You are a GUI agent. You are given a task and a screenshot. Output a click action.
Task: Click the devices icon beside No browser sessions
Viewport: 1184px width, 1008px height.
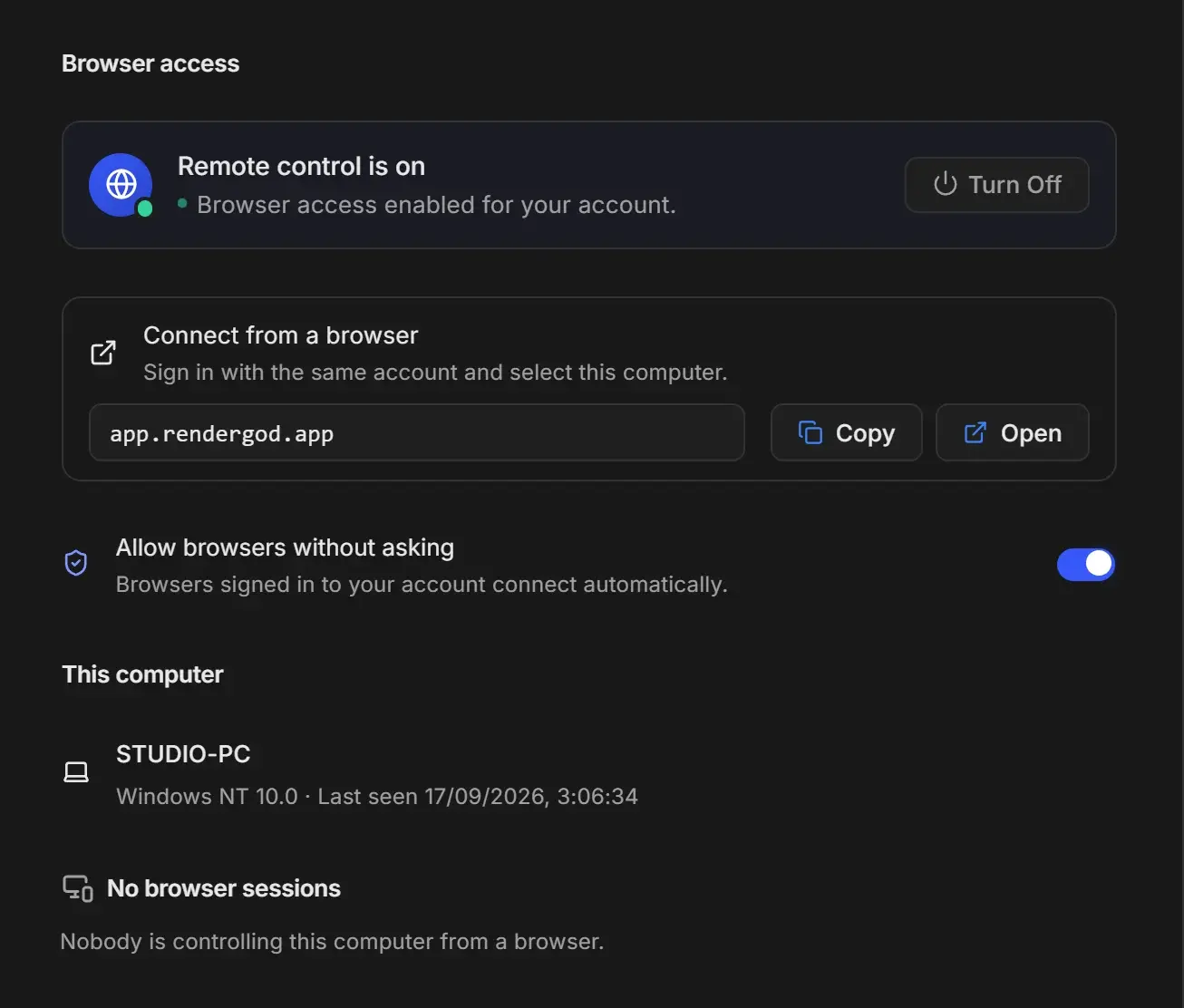(77, 888)
